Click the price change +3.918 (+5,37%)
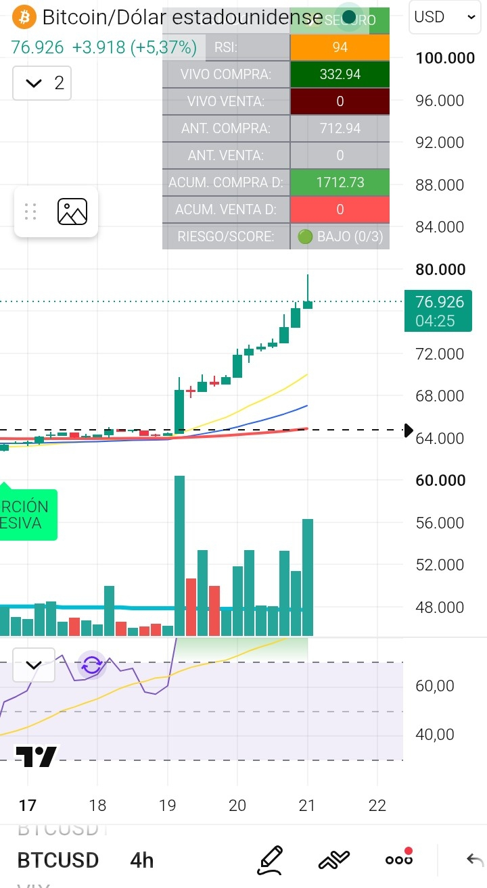The width and height of the screenshot is (487, 888). [134, 47]
